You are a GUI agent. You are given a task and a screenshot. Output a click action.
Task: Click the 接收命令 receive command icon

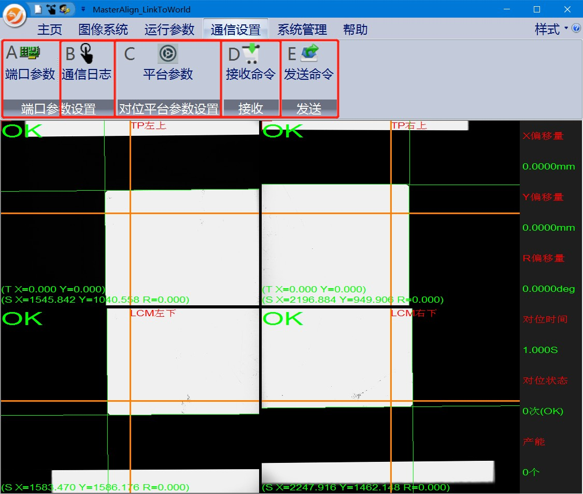pos(251,54)
